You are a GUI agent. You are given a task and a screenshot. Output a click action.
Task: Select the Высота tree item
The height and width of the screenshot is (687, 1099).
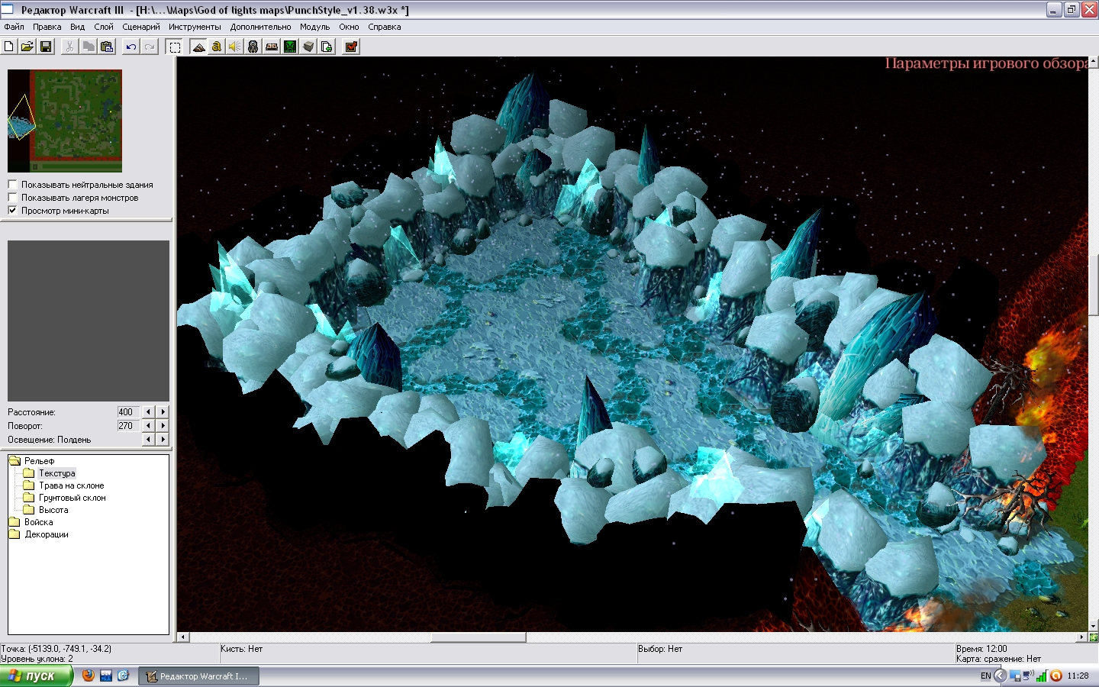coord(53,510)
